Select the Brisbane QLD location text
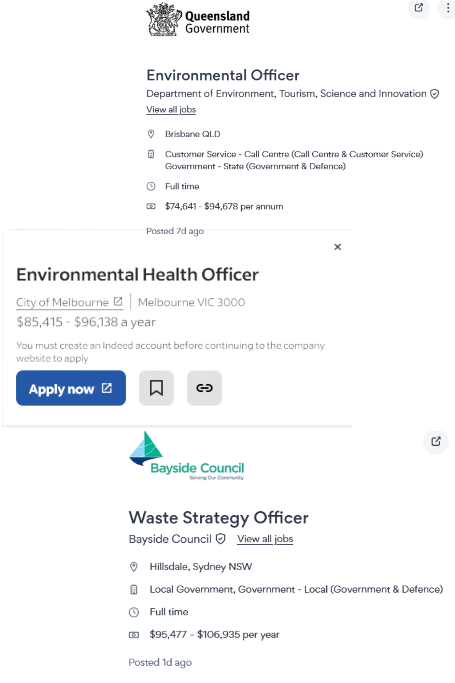The width and height of the screenshot is (455, 683). [x=193, y=134]
